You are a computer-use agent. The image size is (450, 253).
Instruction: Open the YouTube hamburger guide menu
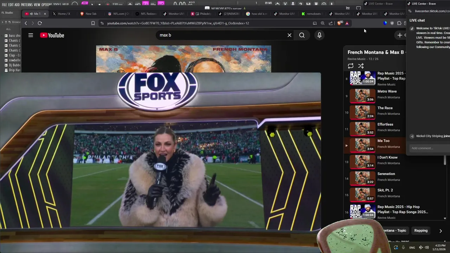click(31, 35)
